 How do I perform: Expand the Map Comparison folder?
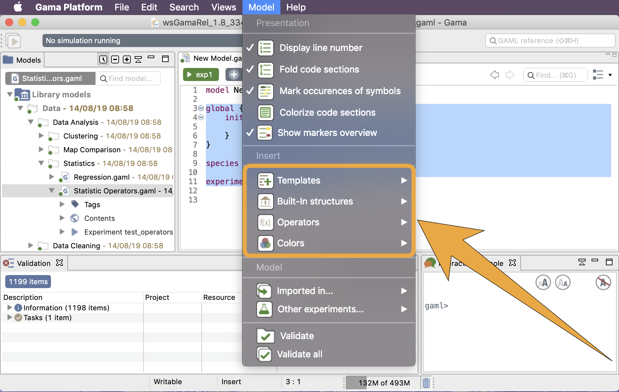pos(41,149)
